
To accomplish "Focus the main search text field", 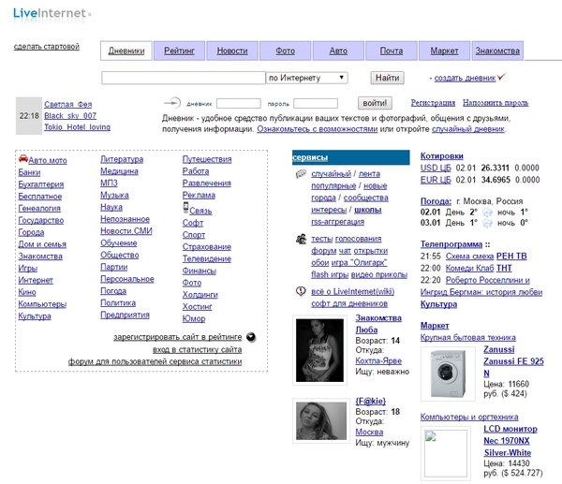I will [182, 78].
